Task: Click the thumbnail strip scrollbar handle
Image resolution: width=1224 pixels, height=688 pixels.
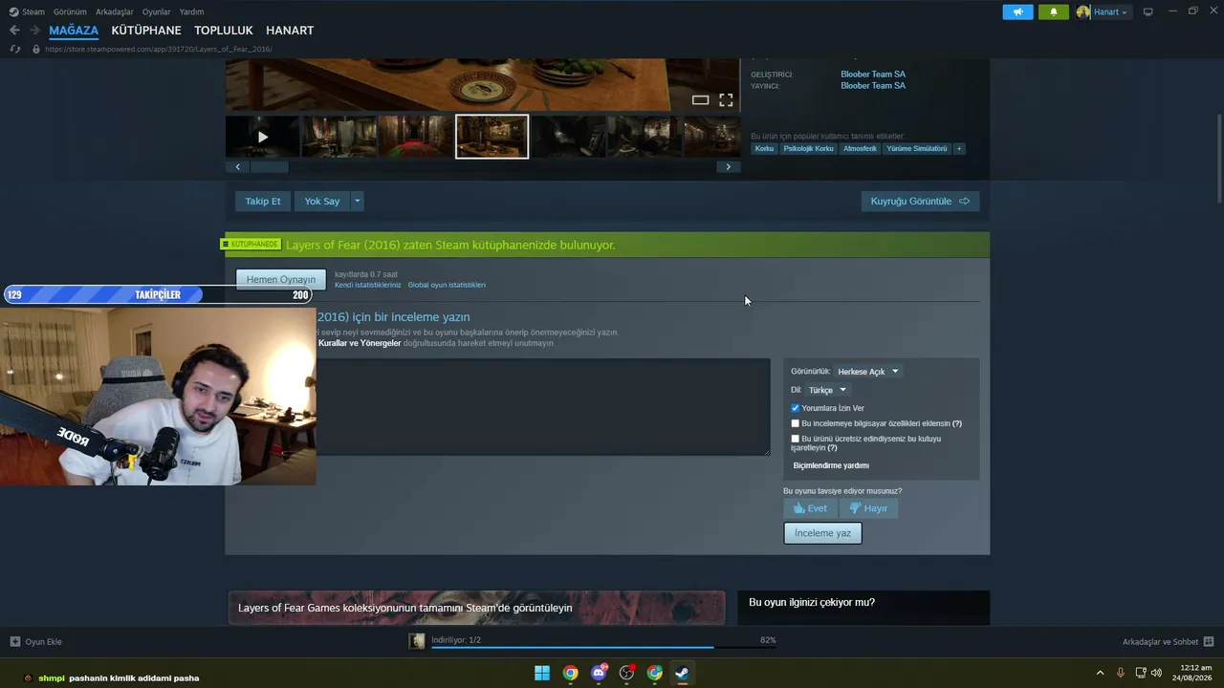Action: tap(269, 167)
